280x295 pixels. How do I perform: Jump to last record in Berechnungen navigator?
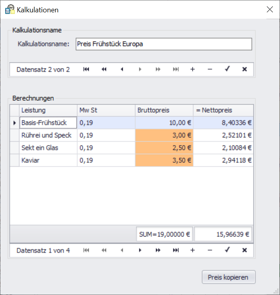[175, 250]
